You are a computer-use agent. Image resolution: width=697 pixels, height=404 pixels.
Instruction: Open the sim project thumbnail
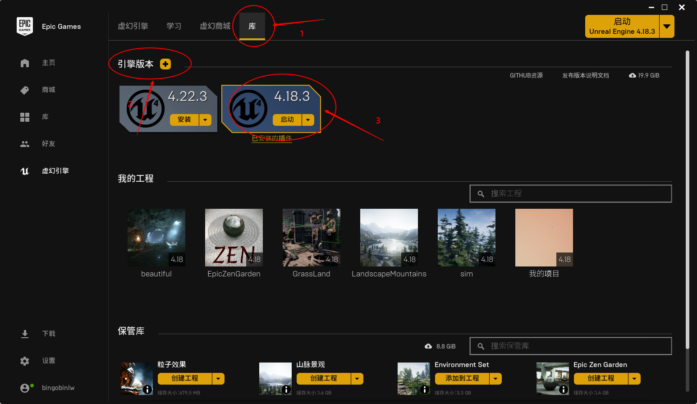[467, 238]
